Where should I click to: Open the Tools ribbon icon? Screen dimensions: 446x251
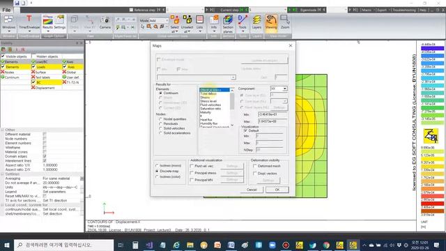[x=243, y=23]
